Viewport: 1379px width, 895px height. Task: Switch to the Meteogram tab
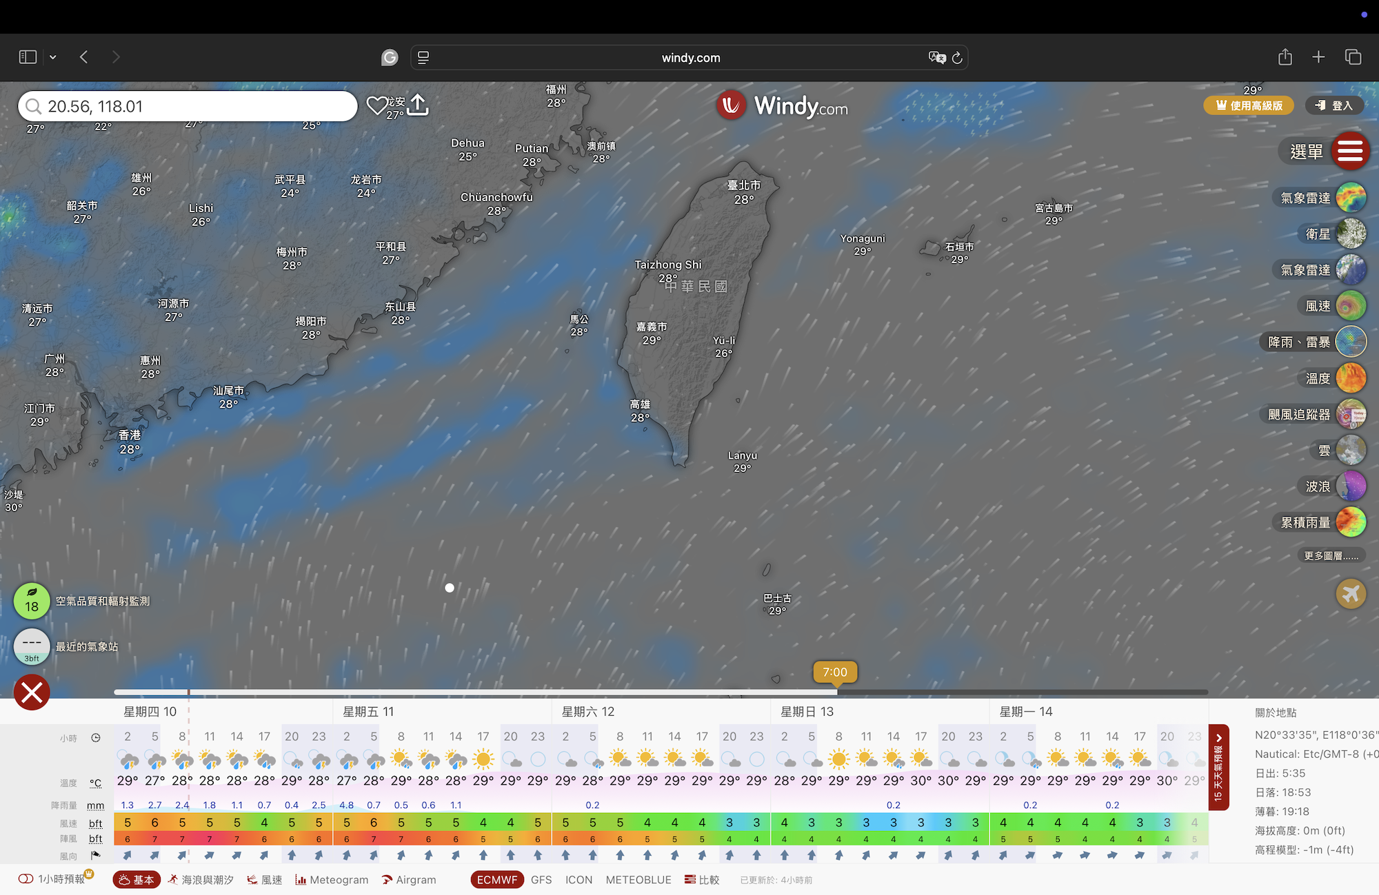tap(332, 880)
